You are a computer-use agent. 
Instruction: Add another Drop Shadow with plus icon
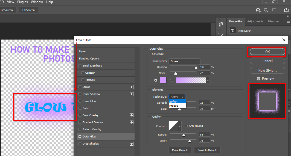point(132,144)
